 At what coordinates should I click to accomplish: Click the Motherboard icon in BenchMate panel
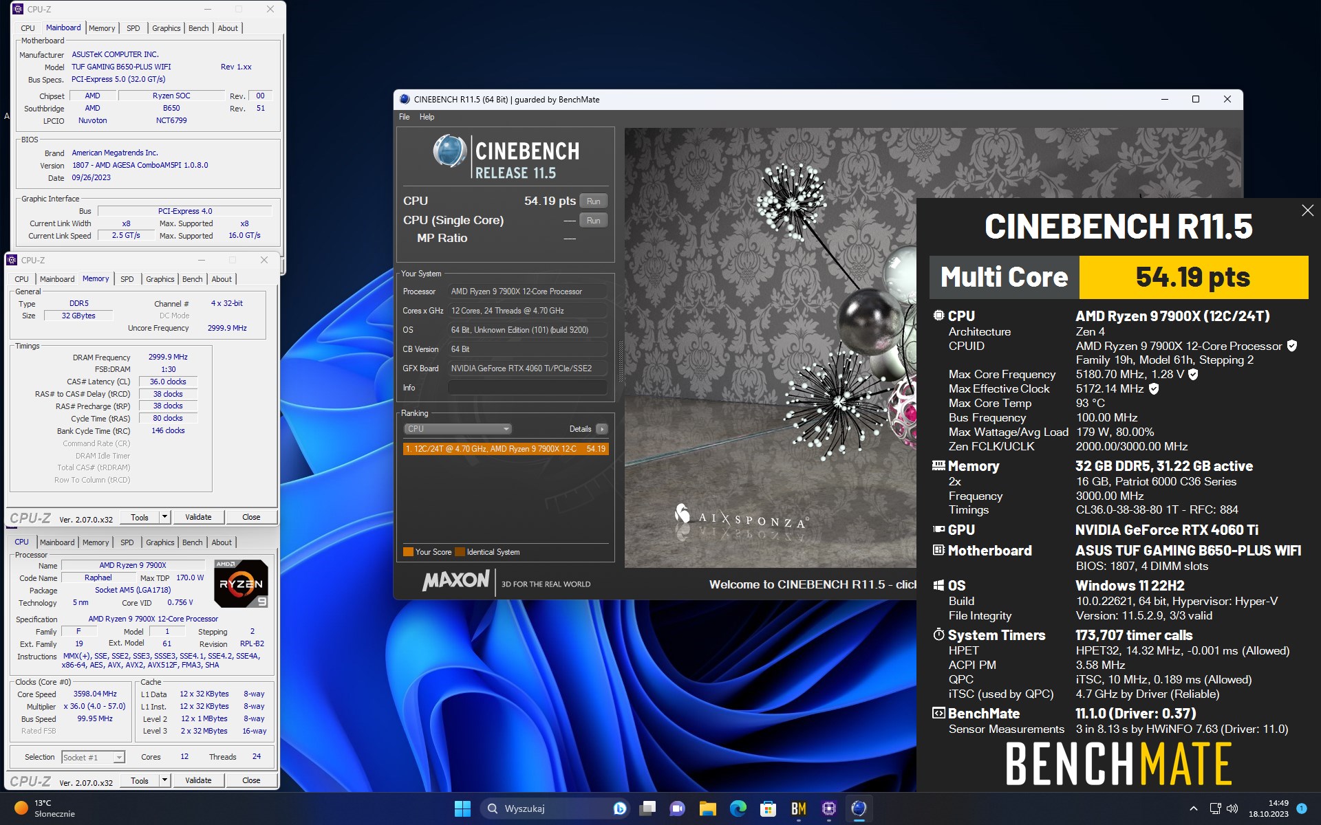coord(938,550)
